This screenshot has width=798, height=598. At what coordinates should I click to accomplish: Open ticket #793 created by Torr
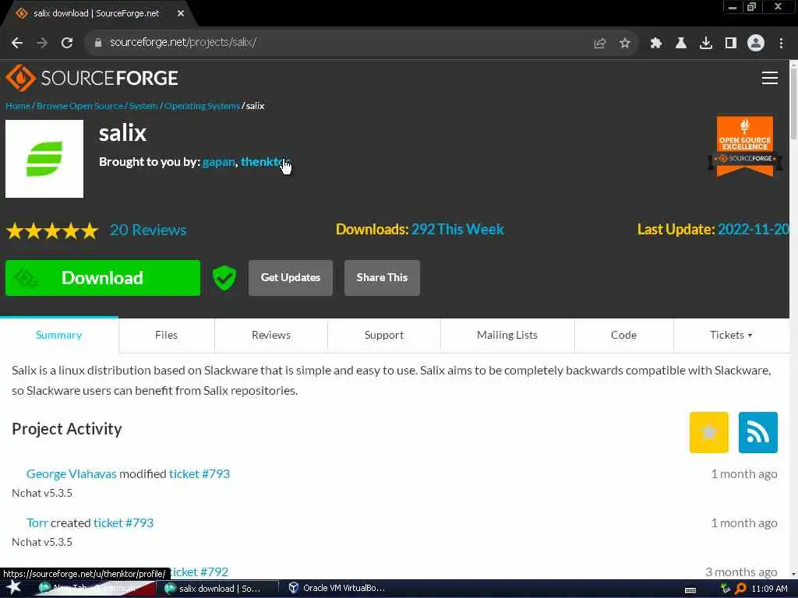123,522
